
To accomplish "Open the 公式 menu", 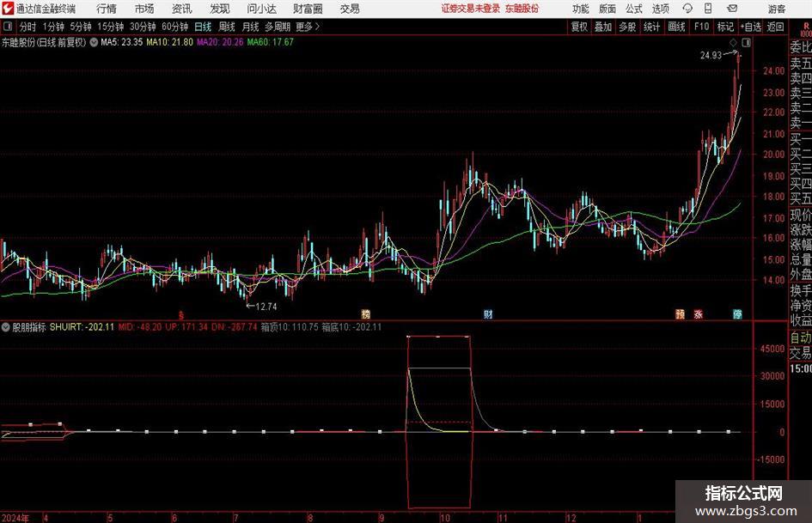I will click(x=633, y=9).
